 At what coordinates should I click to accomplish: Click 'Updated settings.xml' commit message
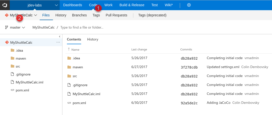pos(223,67)
